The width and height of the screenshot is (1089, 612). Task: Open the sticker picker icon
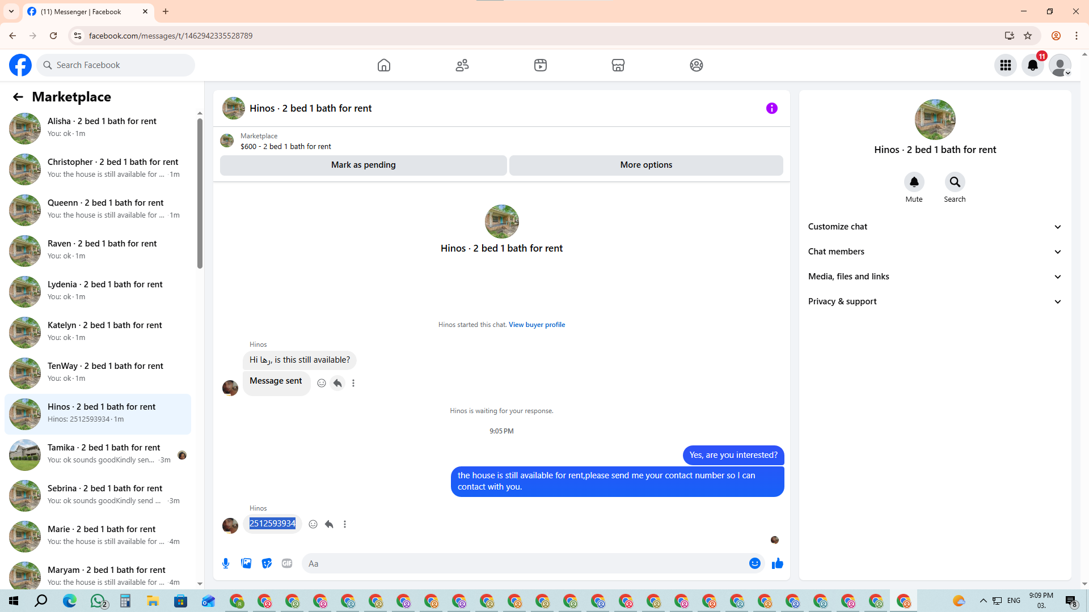tap(267, 563)
